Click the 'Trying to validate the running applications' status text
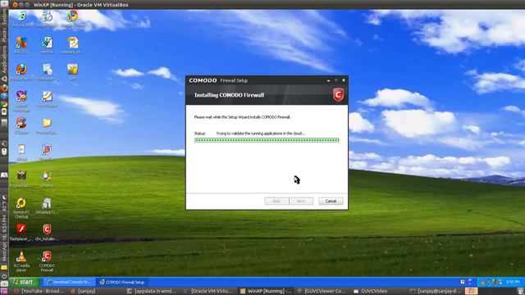The width and height of the screenshot is (525, 295). [x=261, y=133]
